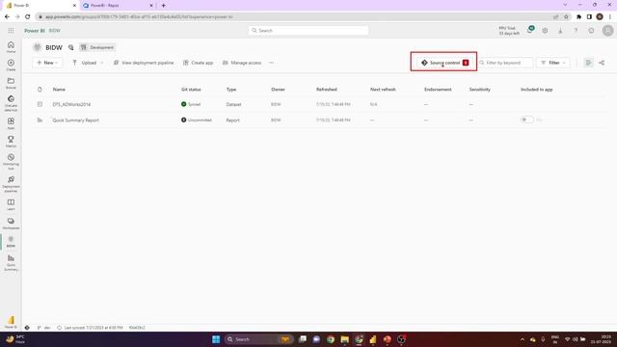The width and height of the screenshot is (617, 347).
Task: Click Sensitivity column header
Action: coord(480,90)
